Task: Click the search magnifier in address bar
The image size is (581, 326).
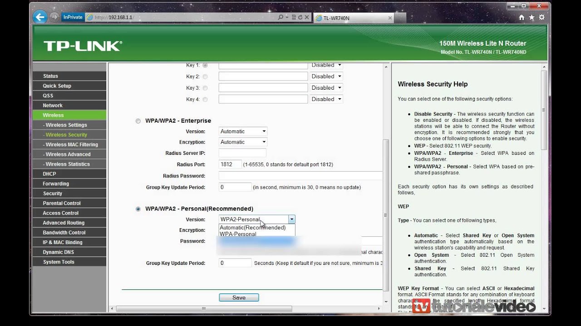Action: click(x=281, y=17)
